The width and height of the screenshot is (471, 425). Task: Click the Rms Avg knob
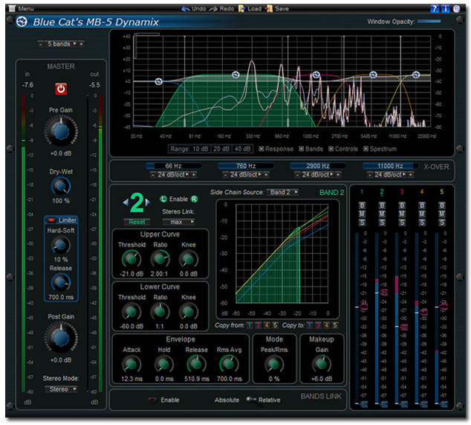[x=230, y=364]
